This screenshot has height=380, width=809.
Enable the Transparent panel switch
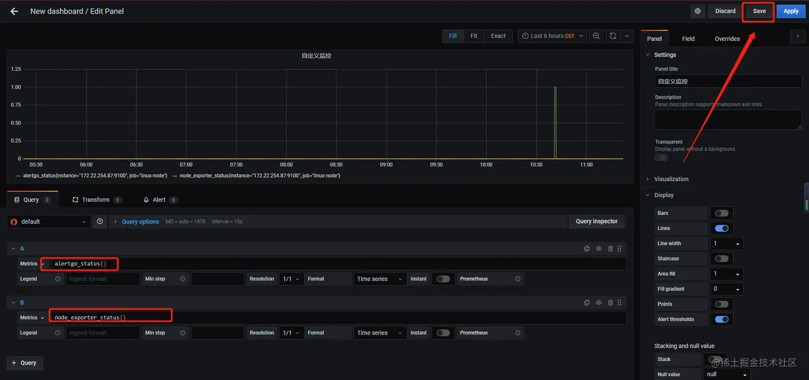coord(661,157)
